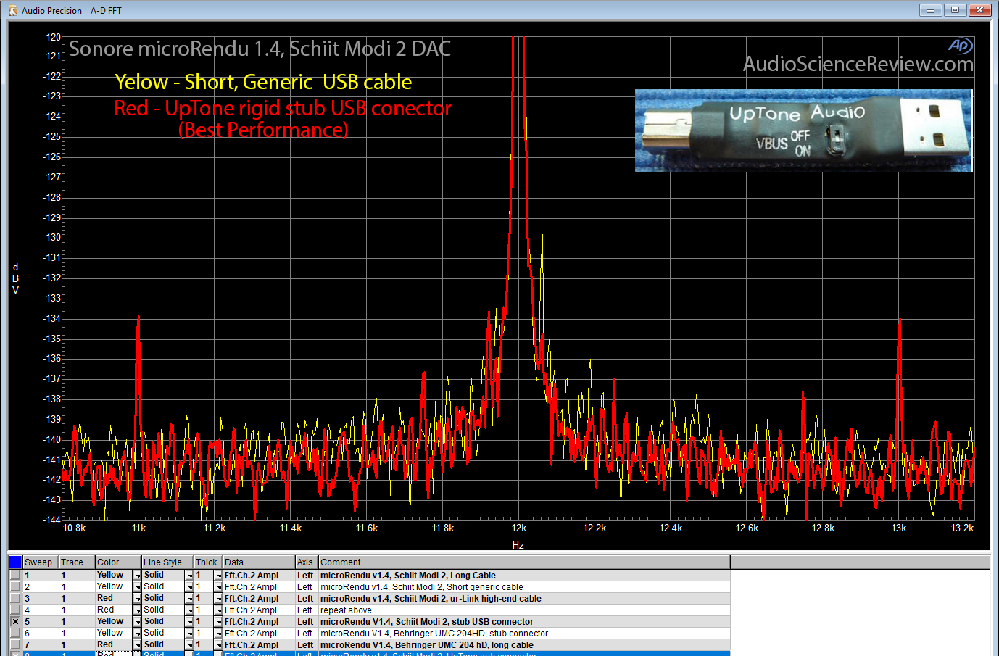The width and height of the screenshot is (999, 656).
Task: Open the Color dropdown for sweep 2
Action: coord(137,586)
